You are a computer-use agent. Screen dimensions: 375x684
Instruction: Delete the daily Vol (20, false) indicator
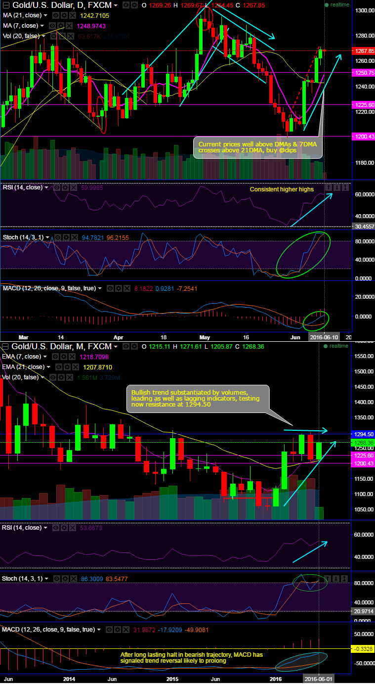pos(71,36)
